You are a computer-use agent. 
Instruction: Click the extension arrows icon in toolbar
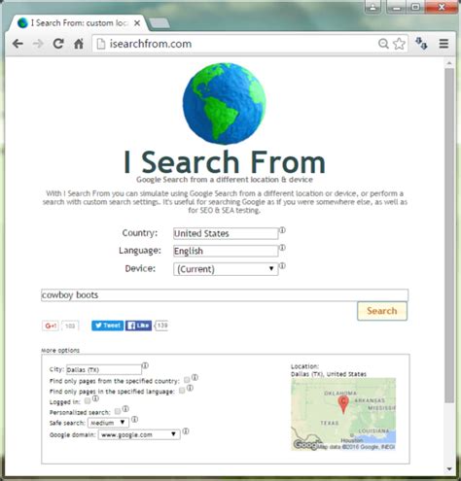point(421,43)
